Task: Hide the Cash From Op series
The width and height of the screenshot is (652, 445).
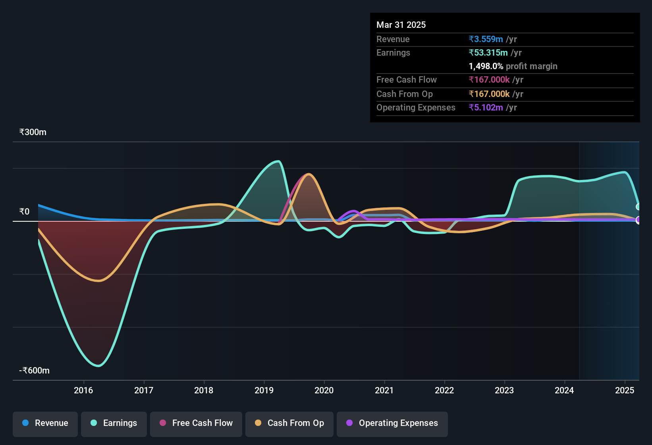Action: (289, 424)
